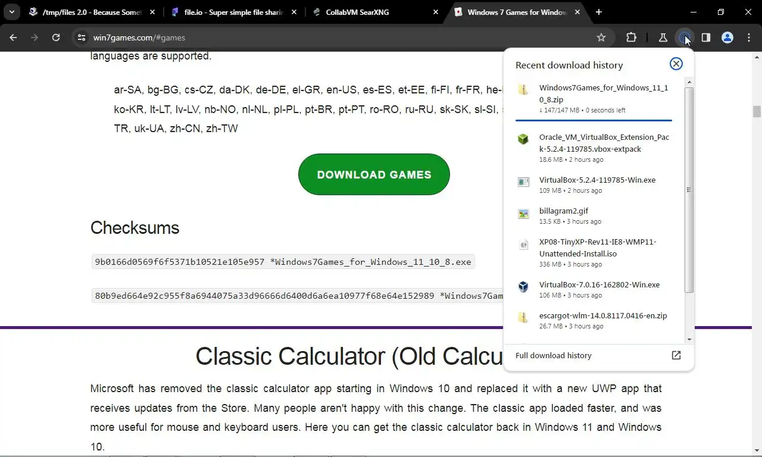Open a new browser tab
Viewport: 762px width, 457px height.
(599, 12)
